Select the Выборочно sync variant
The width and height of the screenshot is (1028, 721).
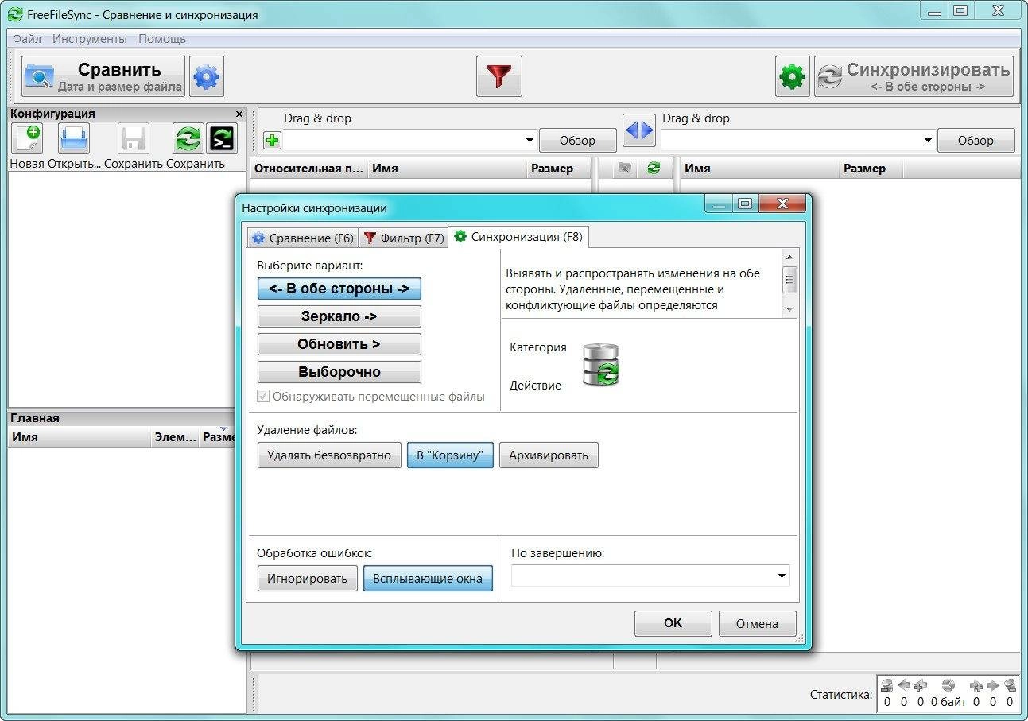click(x=339, y=372)
